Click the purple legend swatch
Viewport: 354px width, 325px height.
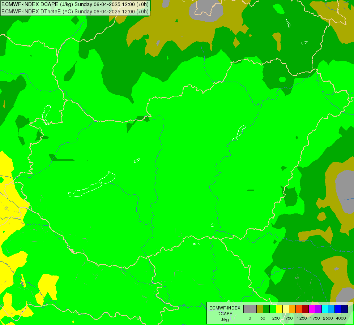coord(318,309)
